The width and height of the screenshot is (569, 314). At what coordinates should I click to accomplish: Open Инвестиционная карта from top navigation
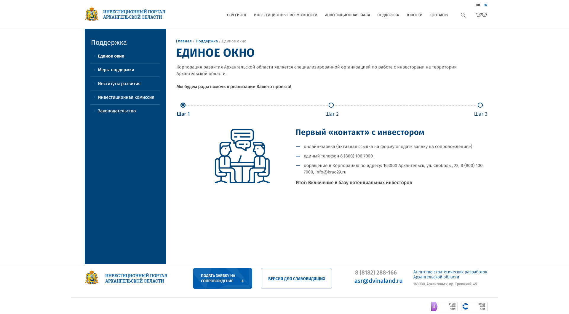coord(347,15)
